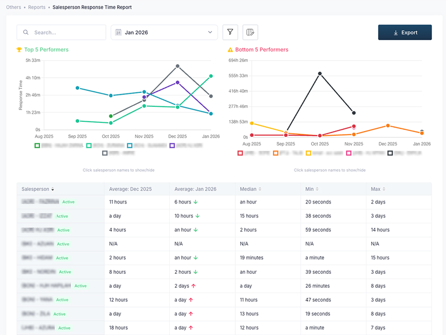Sort by the Median column sort arrows
Screen dimensions: 446x335
pyautogui.click(x=260, y=189)
